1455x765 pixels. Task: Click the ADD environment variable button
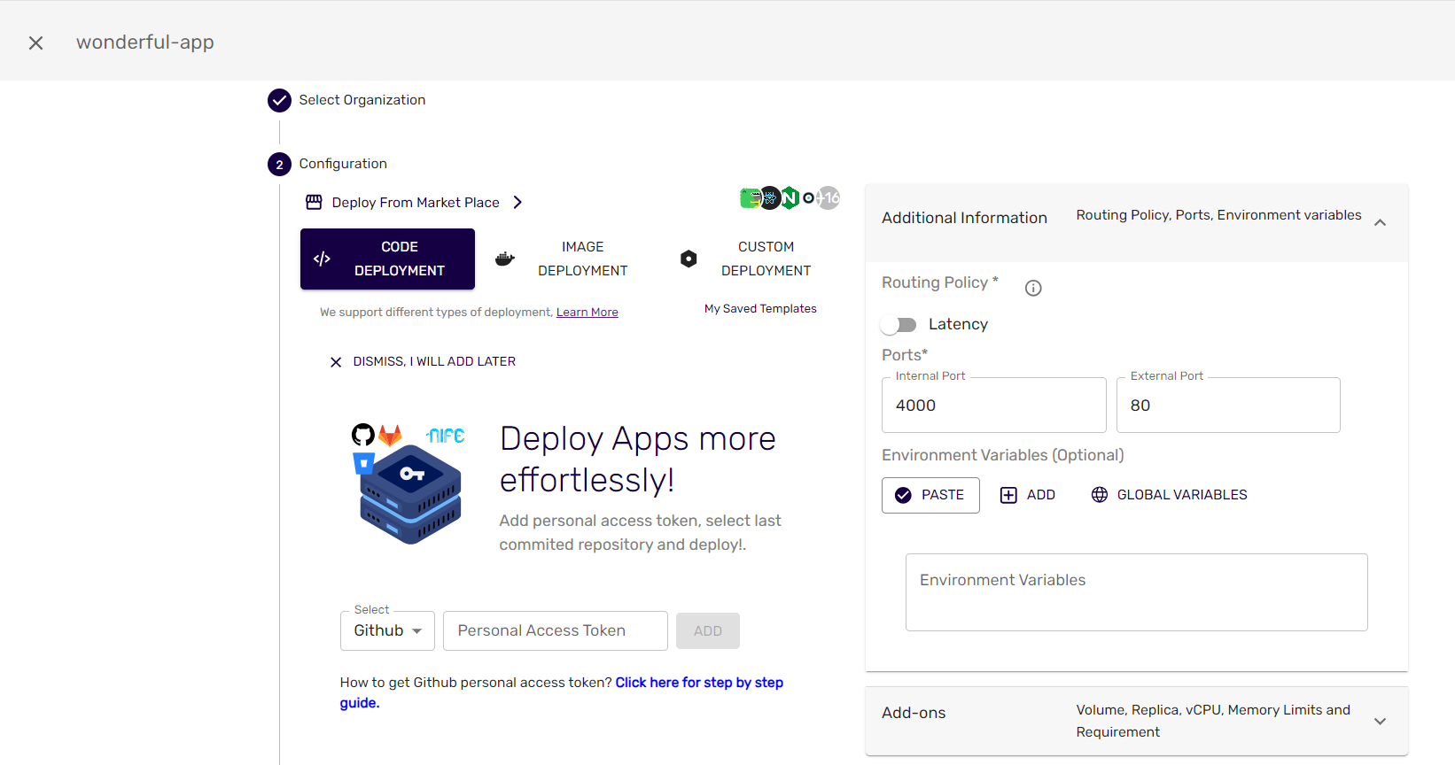tap(1028, 495)
